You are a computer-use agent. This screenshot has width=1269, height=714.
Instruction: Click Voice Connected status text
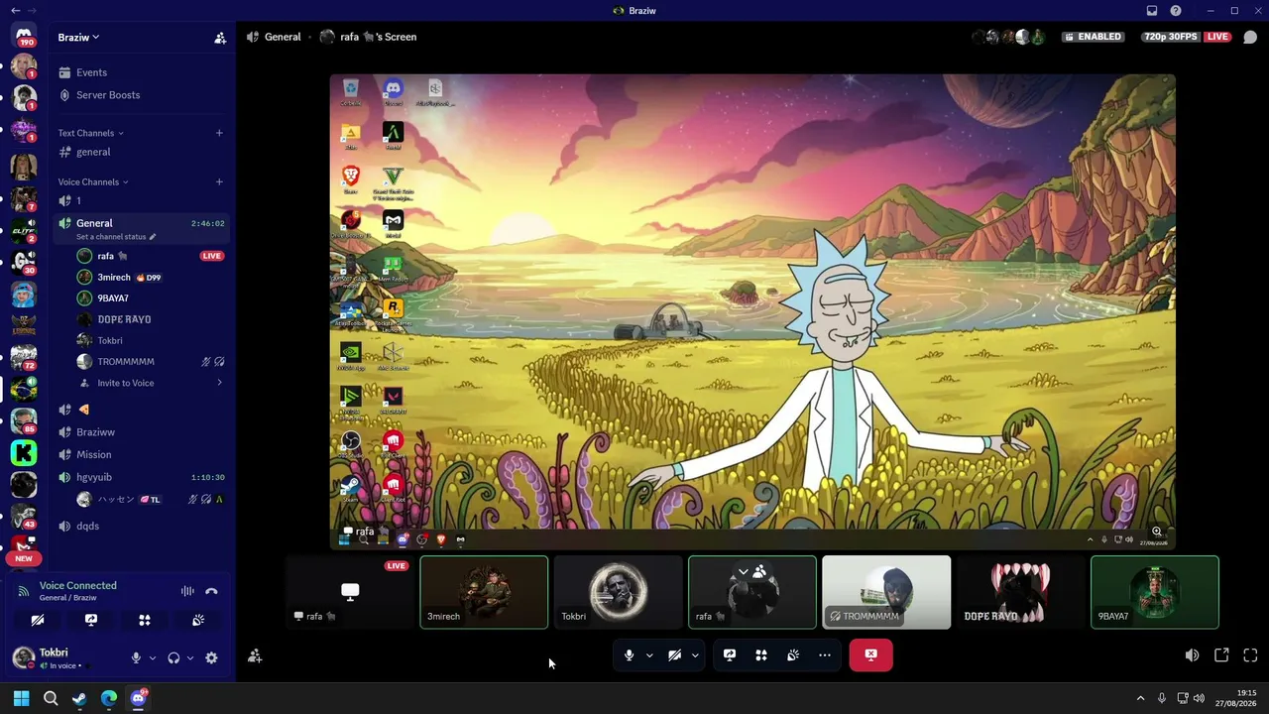point(77,585)
